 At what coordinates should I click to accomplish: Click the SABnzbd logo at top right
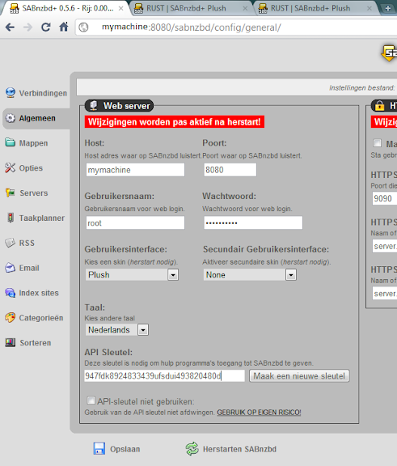tap(390, 53)
